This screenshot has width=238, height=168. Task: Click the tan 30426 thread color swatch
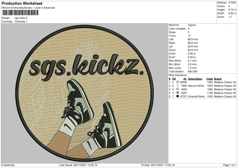tap(178, 82)
